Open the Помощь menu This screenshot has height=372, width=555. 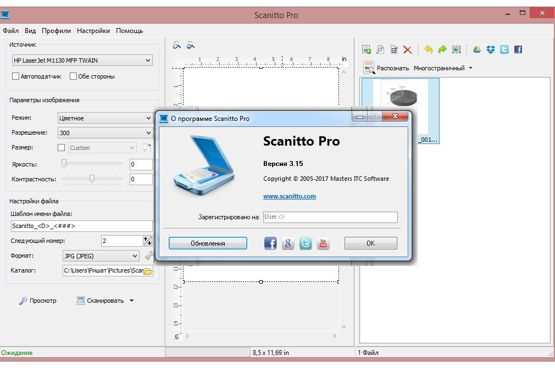click(130, 31)
